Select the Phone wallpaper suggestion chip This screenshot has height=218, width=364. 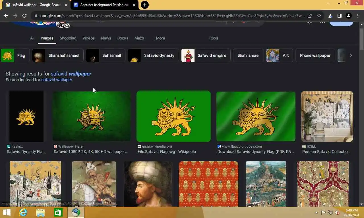pyautogui.click(x=315, y=55)
